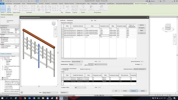178x100 pixels.
Task: Select the Level 2 floor plan in the project browser
Action: [x=8, y=64]
